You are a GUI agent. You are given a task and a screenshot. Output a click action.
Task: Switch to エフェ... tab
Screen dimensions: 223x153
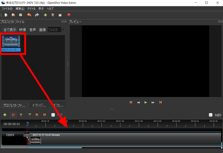[x=58, y=105]
